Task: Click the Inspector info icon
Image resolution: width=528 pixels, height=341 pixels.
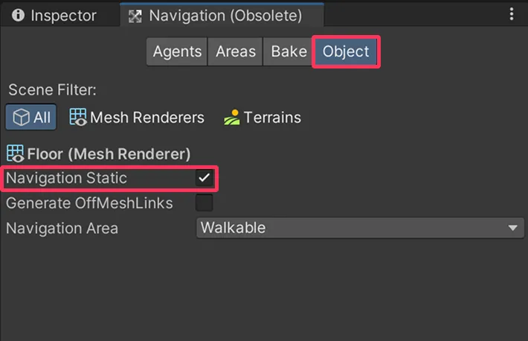Action: point(18,15)
